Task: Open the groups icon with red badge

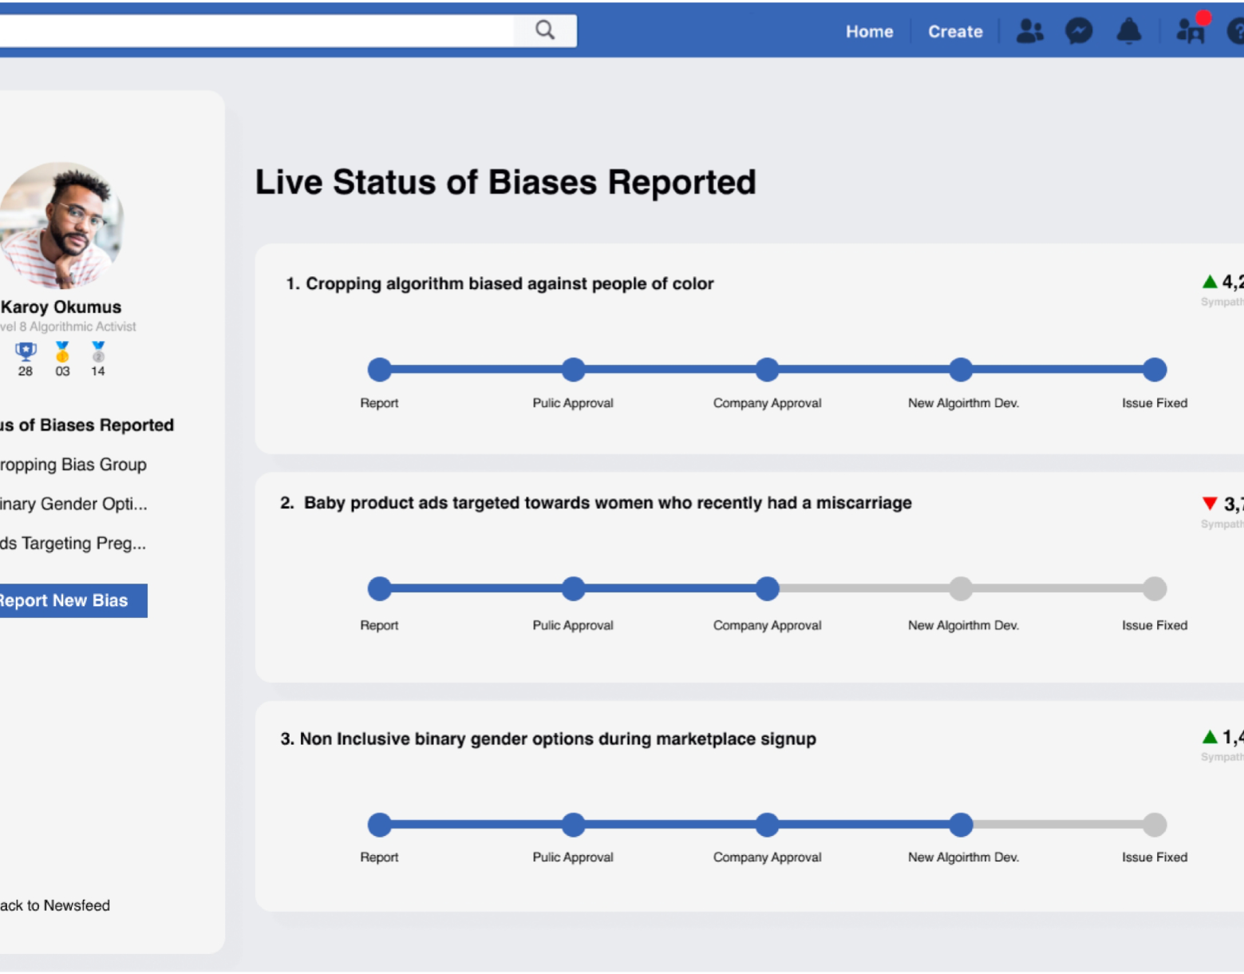Action: 1191,31
